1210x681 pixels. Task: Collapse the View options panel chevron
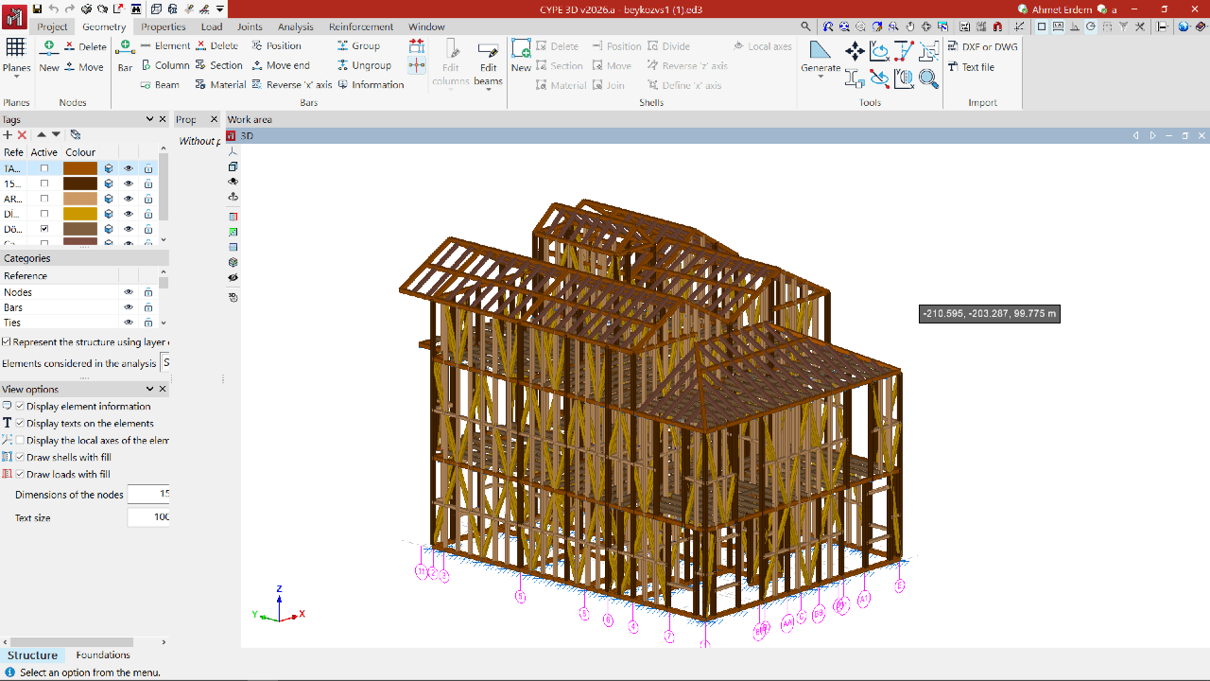point(149,389)
